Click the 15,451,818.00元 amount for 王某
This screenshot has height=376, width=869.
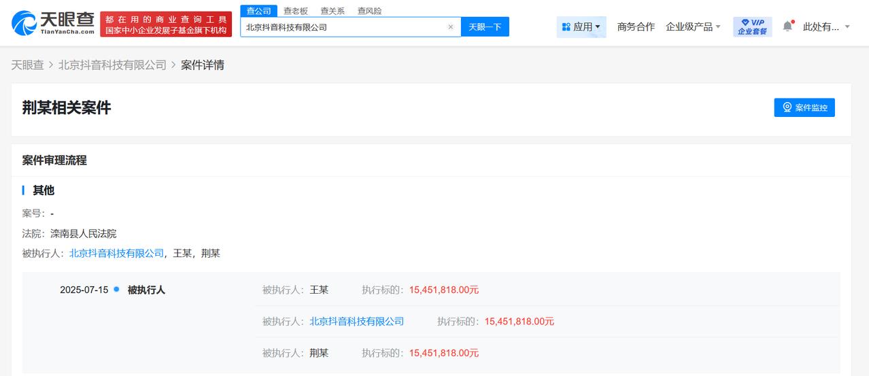point(444,290)
